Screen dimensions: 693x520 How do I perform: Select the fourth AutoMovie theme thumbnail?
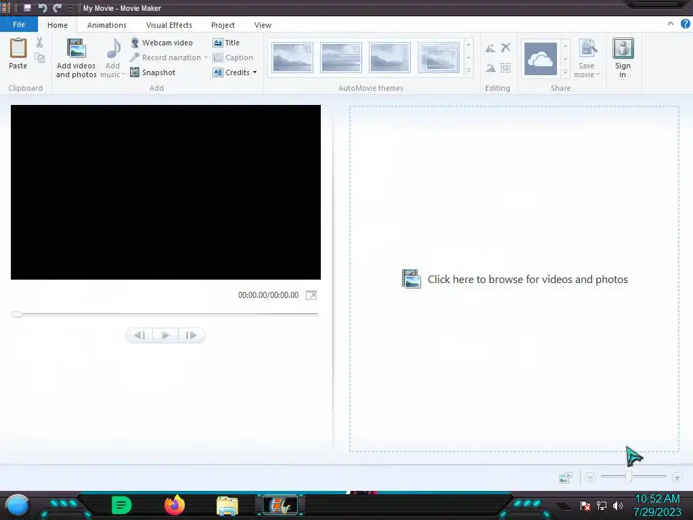(x=439, y=58)
